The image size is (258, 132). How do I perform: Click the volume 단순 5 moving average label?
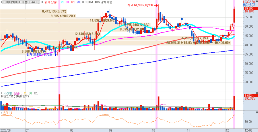[x=18, y=93]
